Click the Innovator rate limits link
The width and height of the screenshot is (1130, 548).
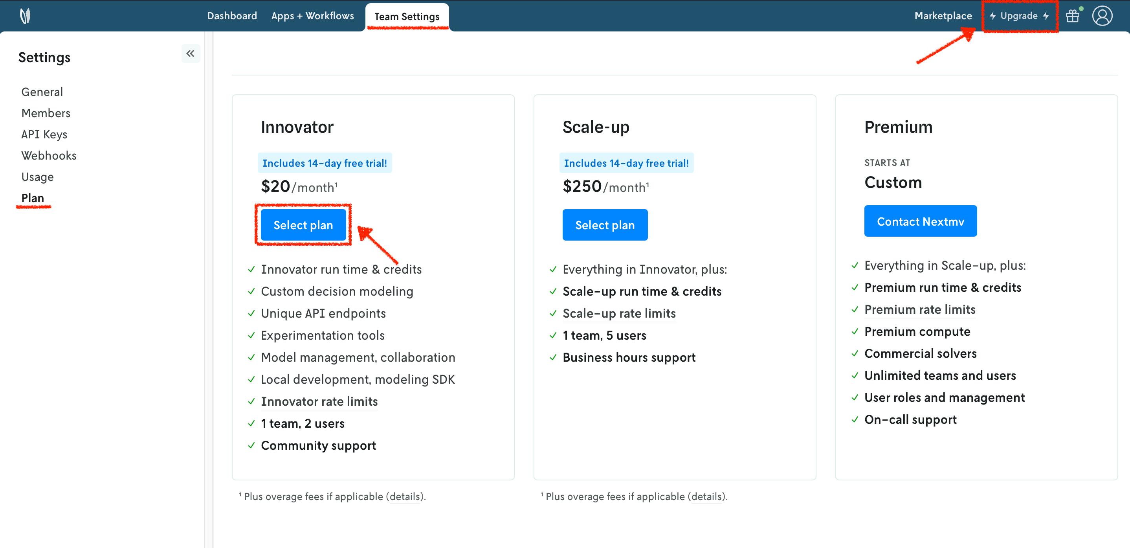pos(319,401)
